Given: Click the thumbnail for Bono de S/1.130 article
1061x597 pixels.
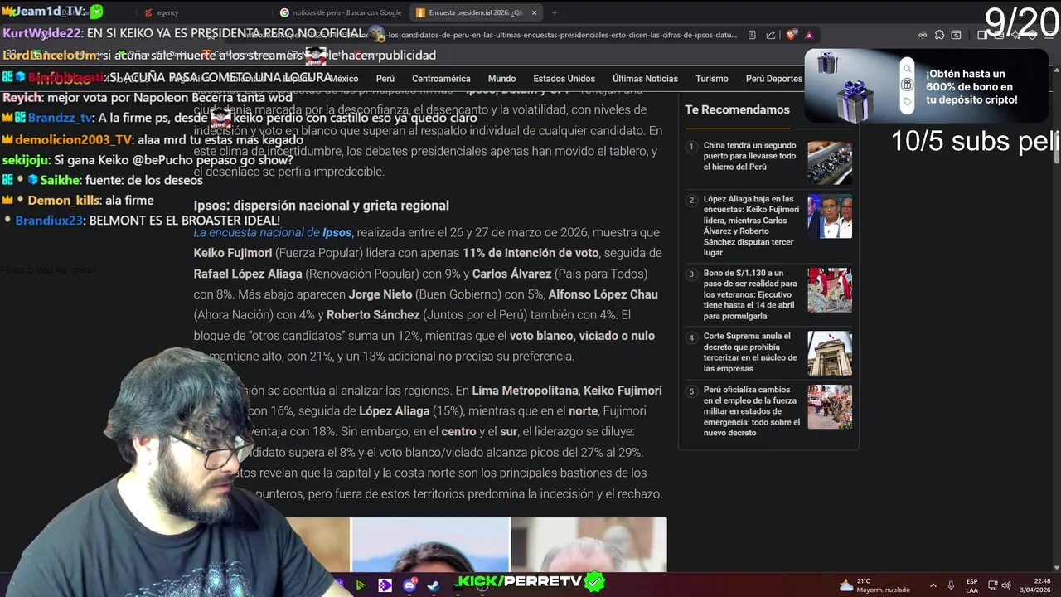Looking at the screenshot, I should coord(830,290).
